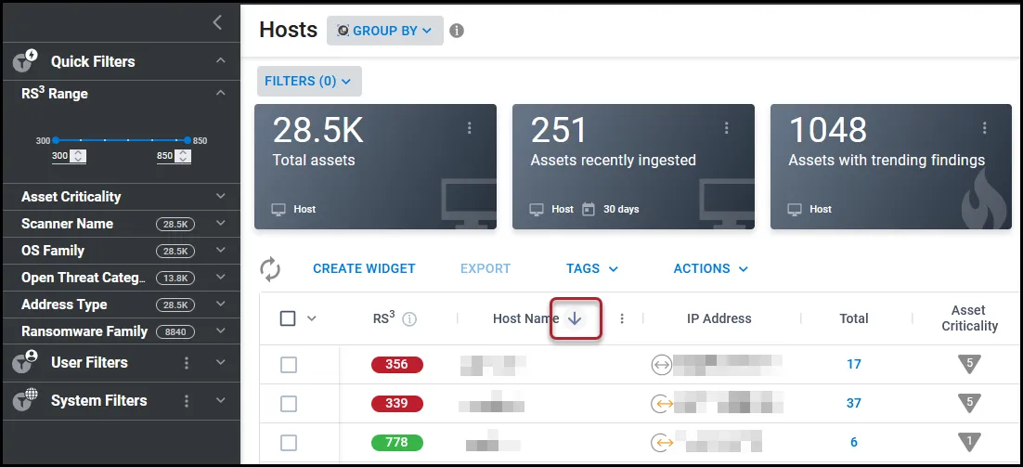
Task: Toggle the select-all hosts checkbox
Action: click(288, 318)
